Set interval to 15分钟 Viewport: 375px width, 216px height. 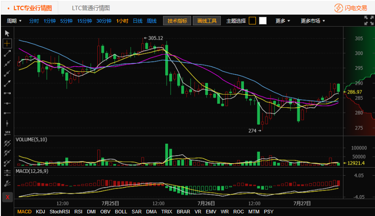click(x=84, y=21)
